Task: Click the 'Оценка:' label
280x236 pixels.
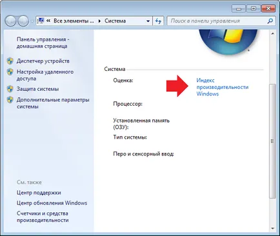Action: [x=123, y=81]
